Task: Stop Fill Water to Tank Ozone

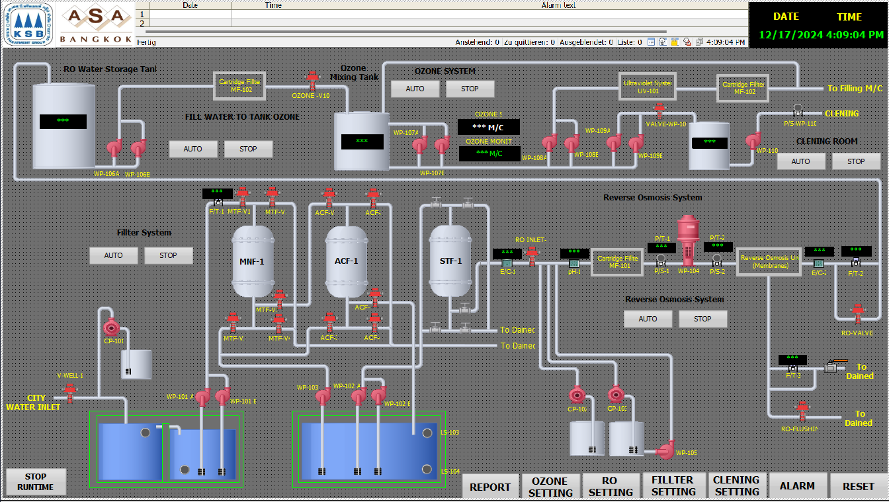Action: click(x=248, y=149)
